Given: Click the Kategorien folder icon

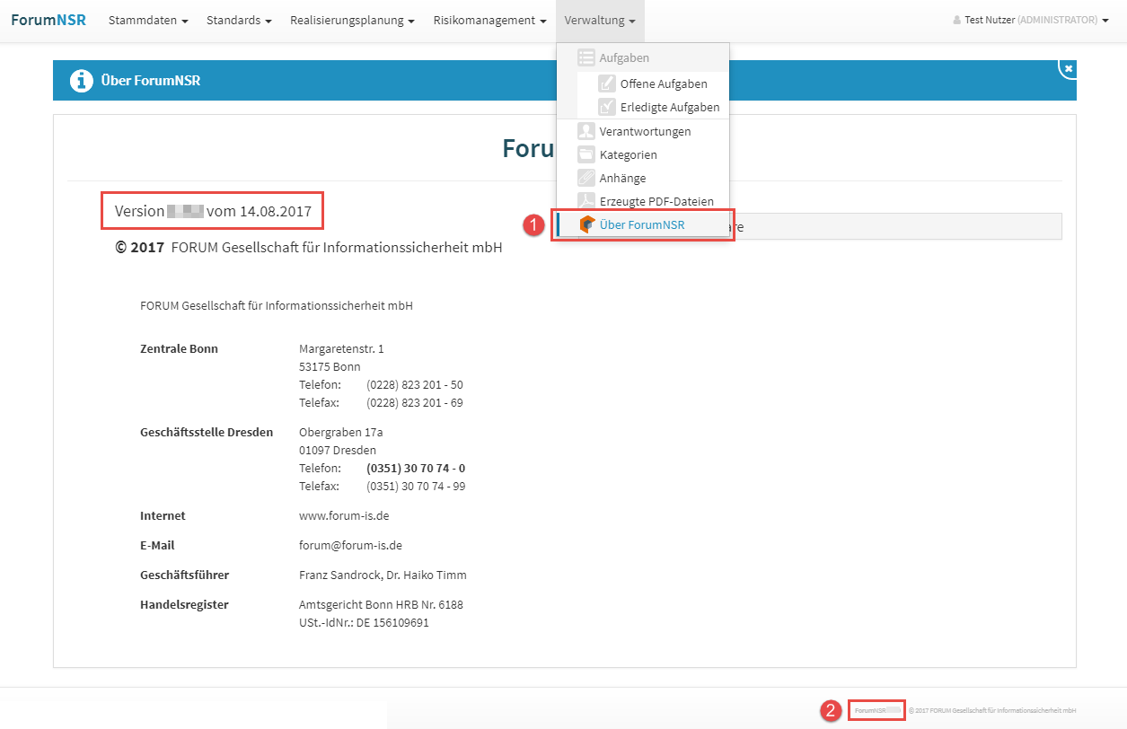Looking at the screenshot, I should (x=586, y=154).
